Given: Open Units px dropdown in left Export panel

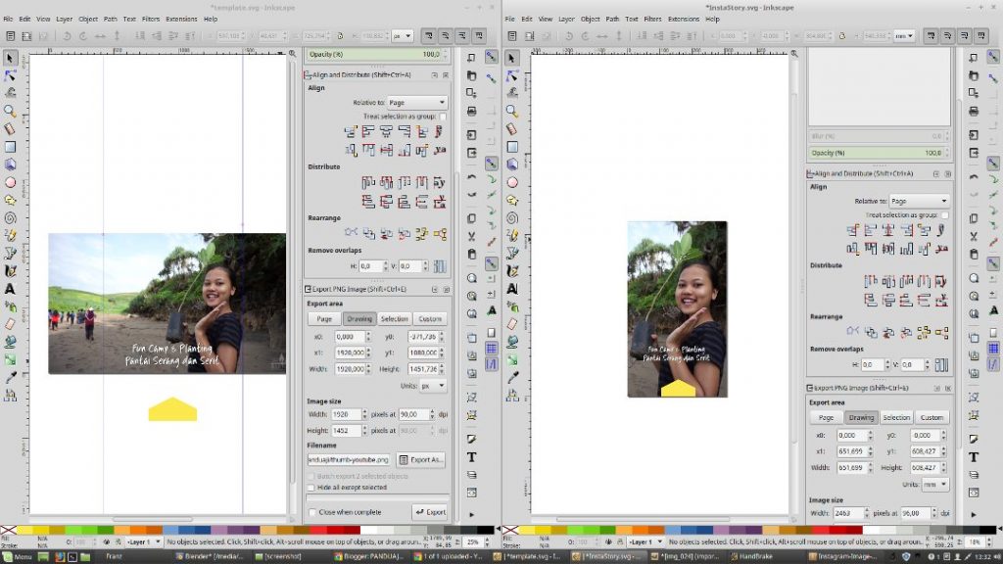Looking at the screenshot, I should click(x=432, y=386).
